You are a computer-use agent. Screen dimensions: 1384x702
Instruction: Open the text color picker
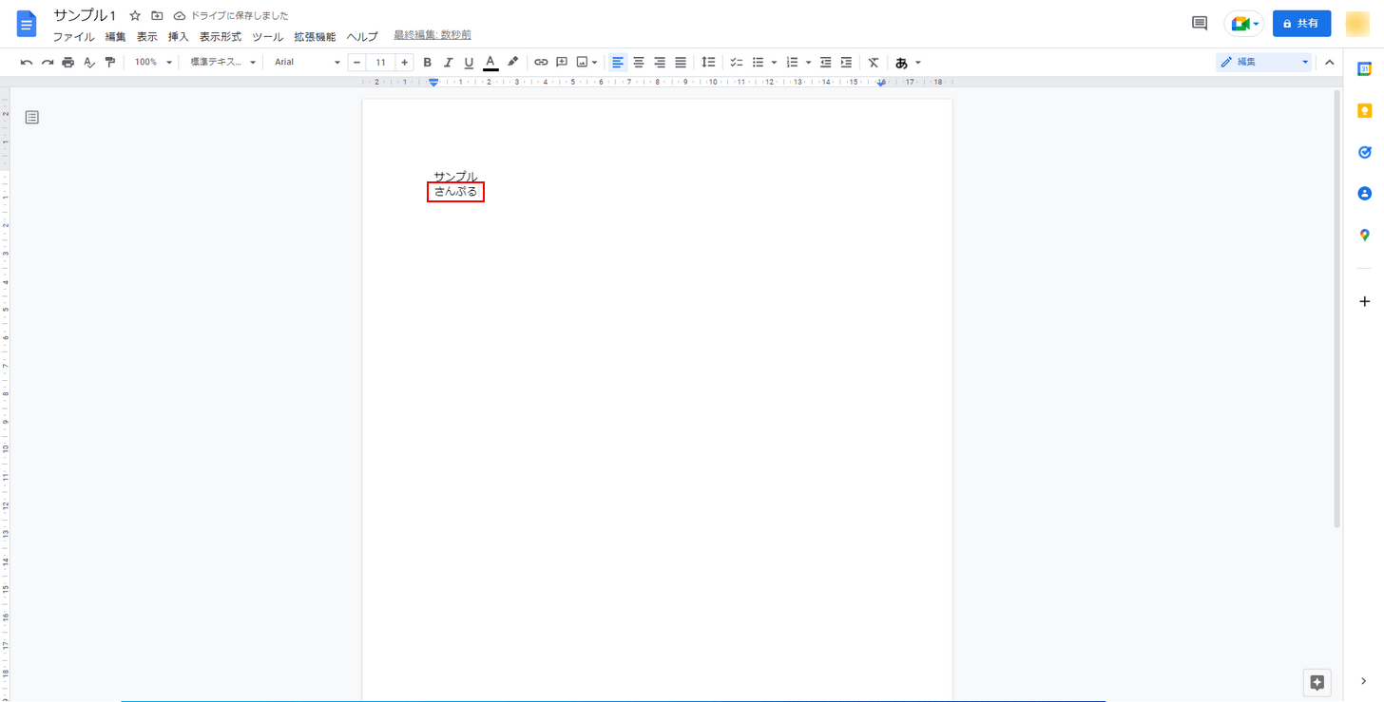click(490, 63)
